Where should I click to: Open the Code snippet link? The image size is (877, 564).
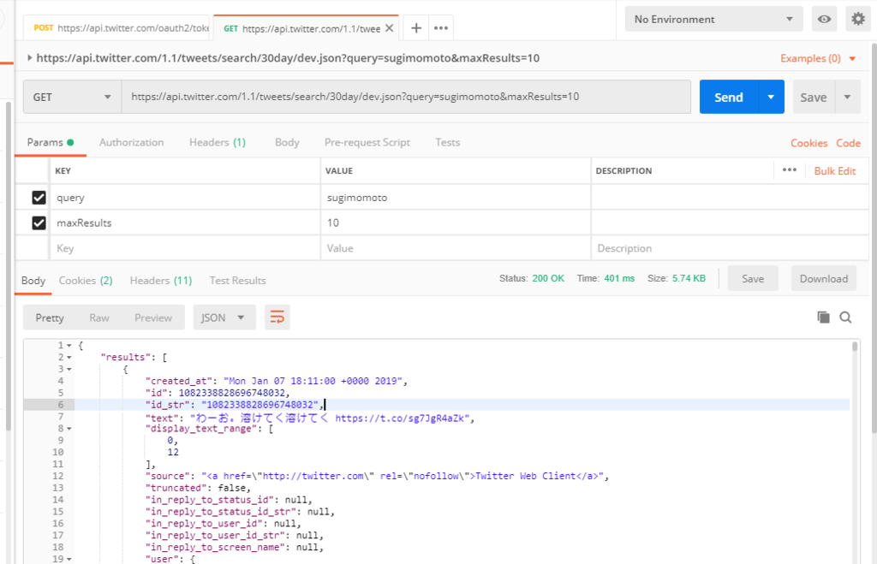848,143
